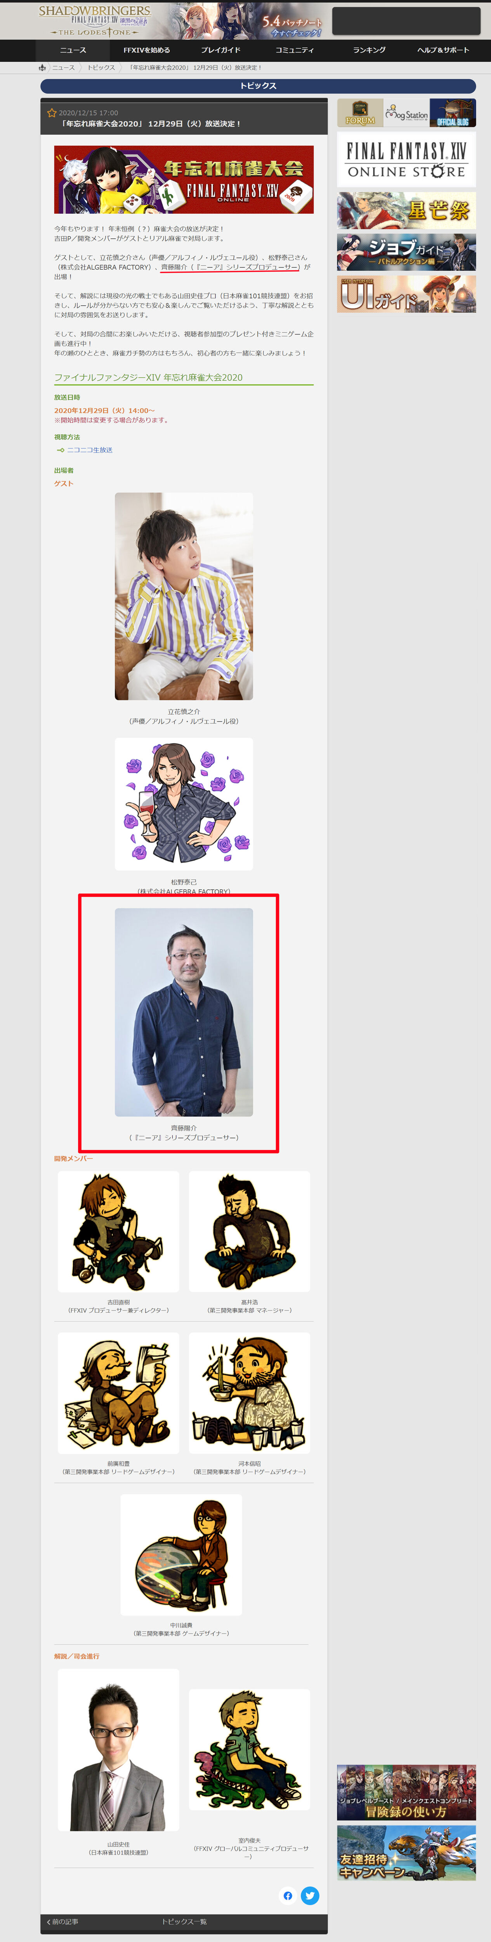Image resolution: width=491 pixels, height=1942 pixels.
Task: Open トピックス一覧 list link
Action: [x=184, y=1922]
